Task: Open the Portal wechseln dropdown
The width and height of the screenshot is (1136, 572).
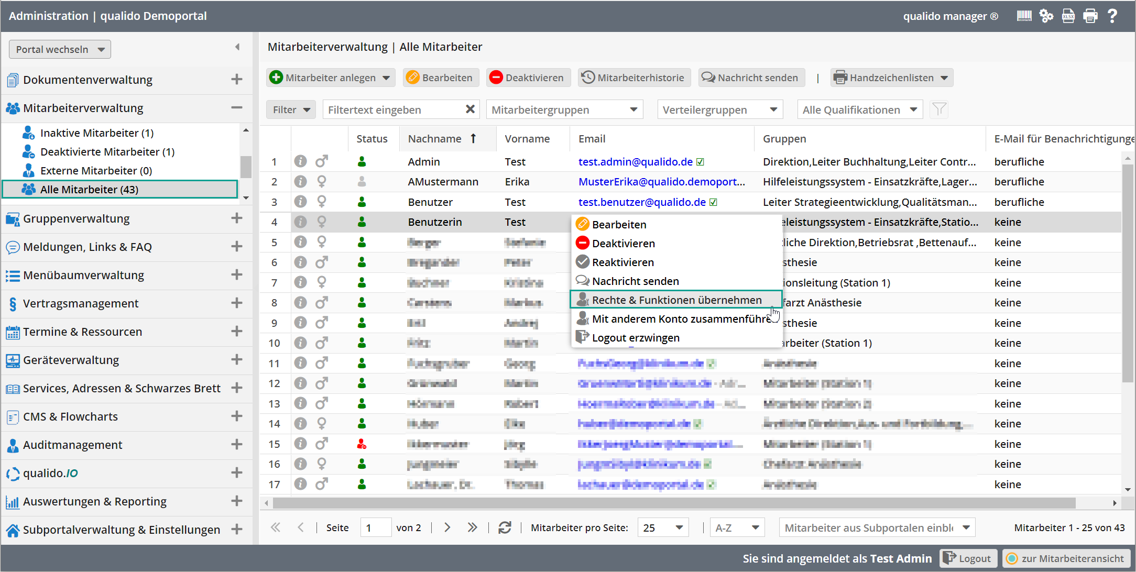Action: 60,49
